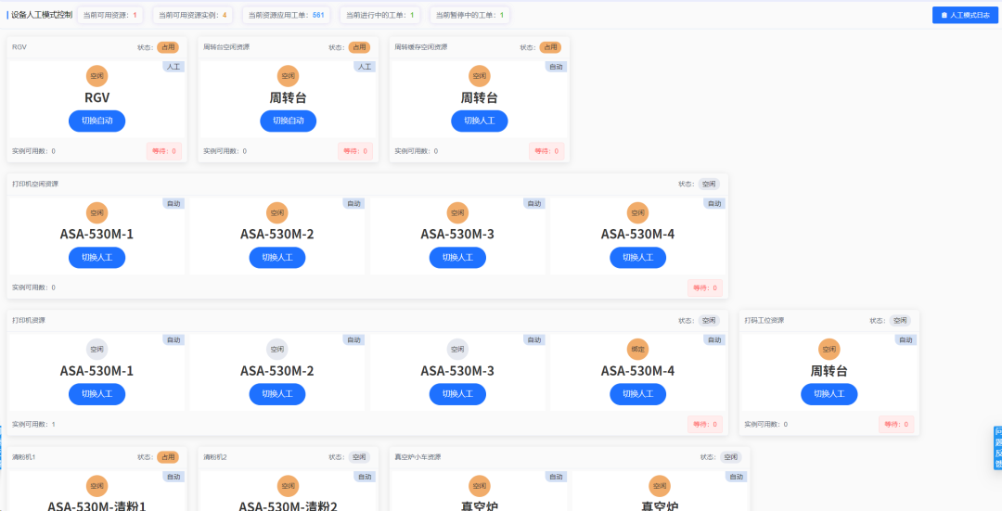The image size is (1002, 511).
Task: Click grey 空闲 circle above ASA-530M-2 in 打印机资源
Action: (x=277, y=350)
